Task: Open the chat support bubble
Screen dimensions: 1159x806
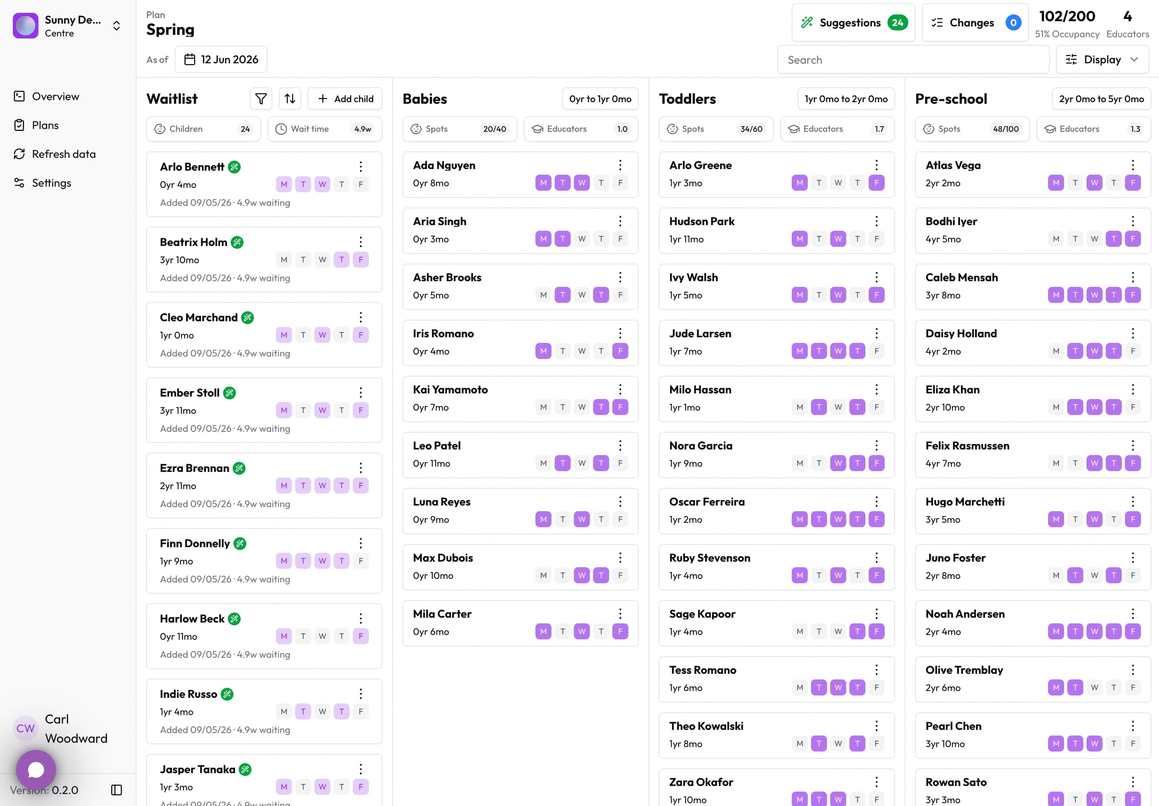Action: coord(36,770)
